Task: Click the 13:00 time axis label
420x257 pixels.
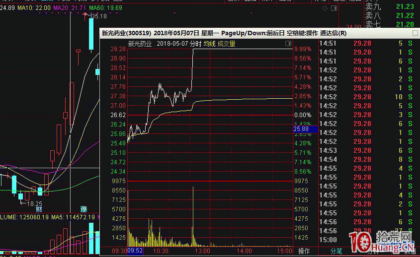Action: 202,251
